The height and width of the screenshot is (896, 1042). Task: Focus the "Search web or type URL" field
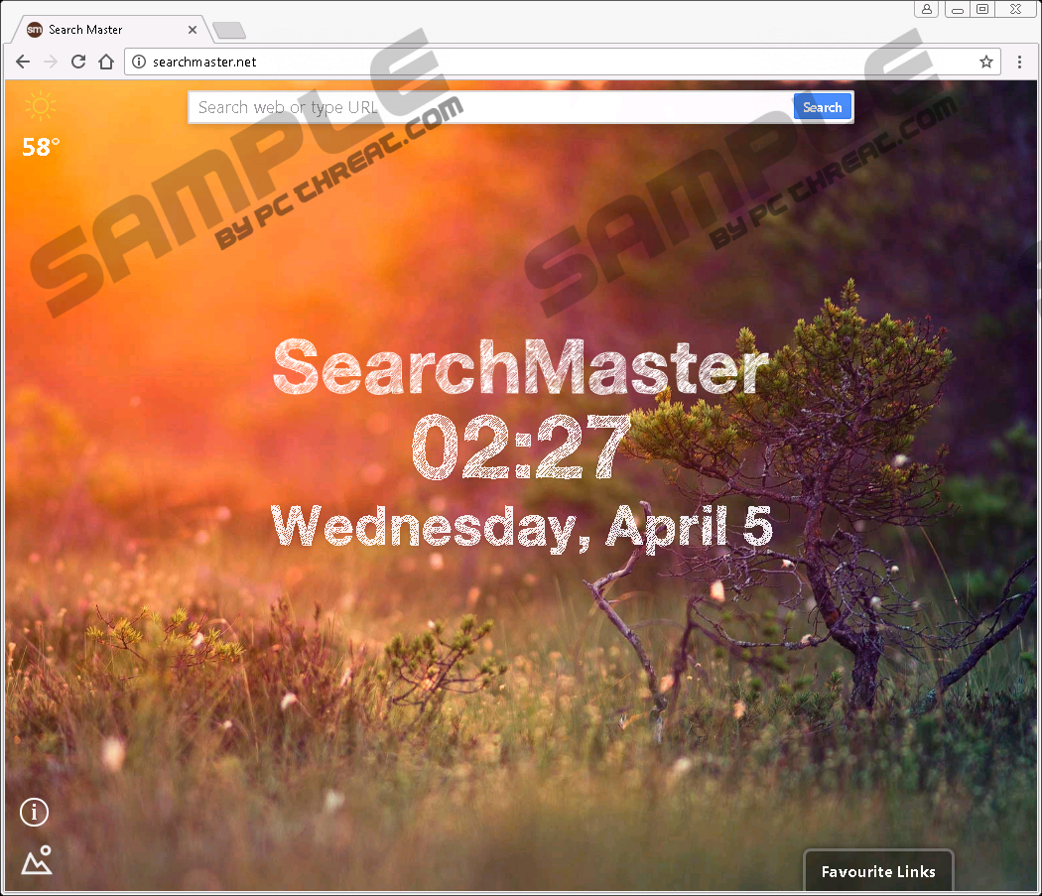click(x=491, y=107)
